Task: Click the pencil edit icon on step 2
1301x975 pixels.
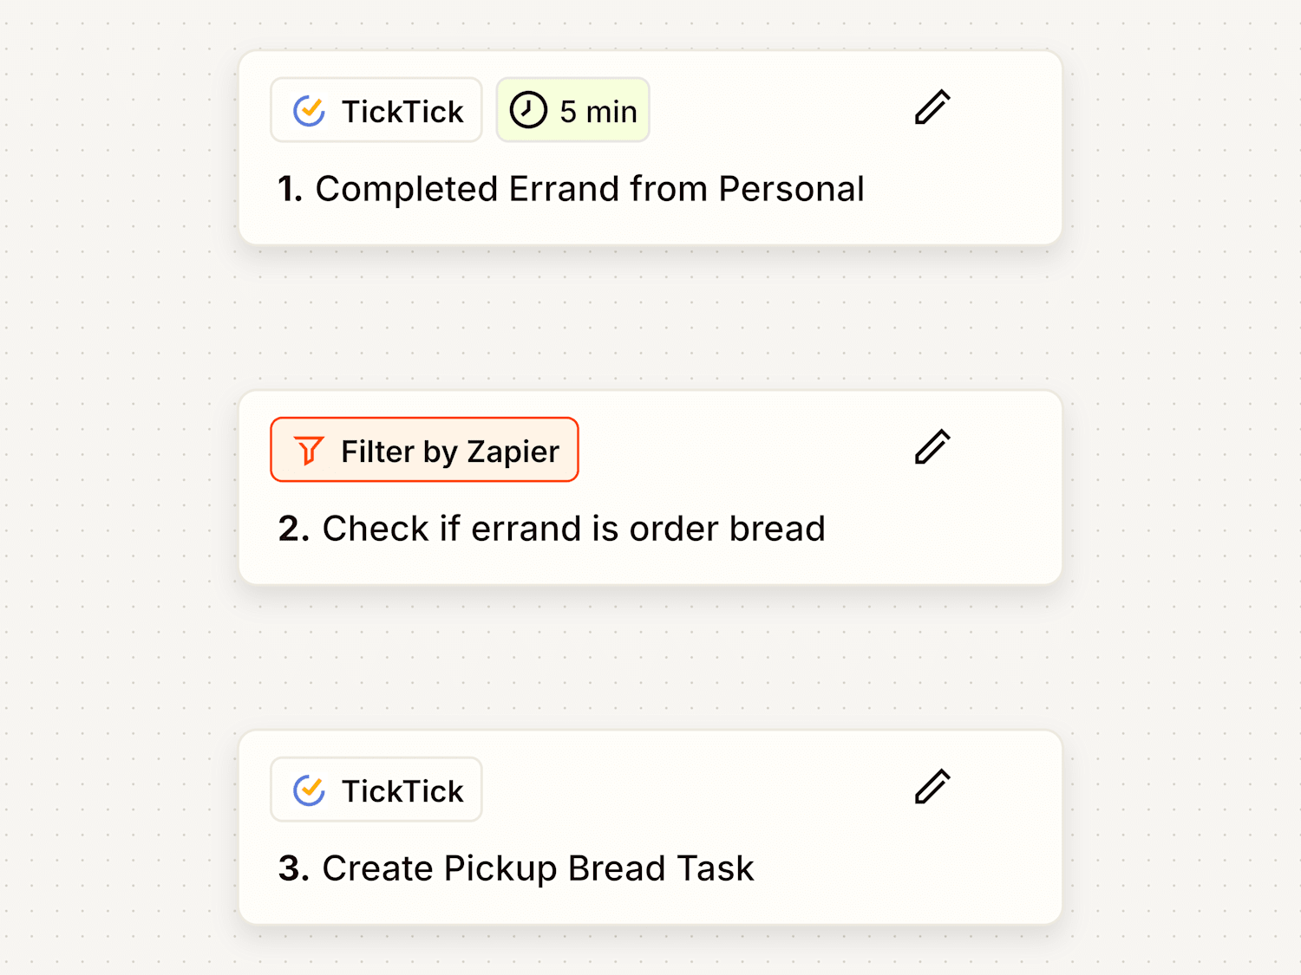Action: (932, 447)
